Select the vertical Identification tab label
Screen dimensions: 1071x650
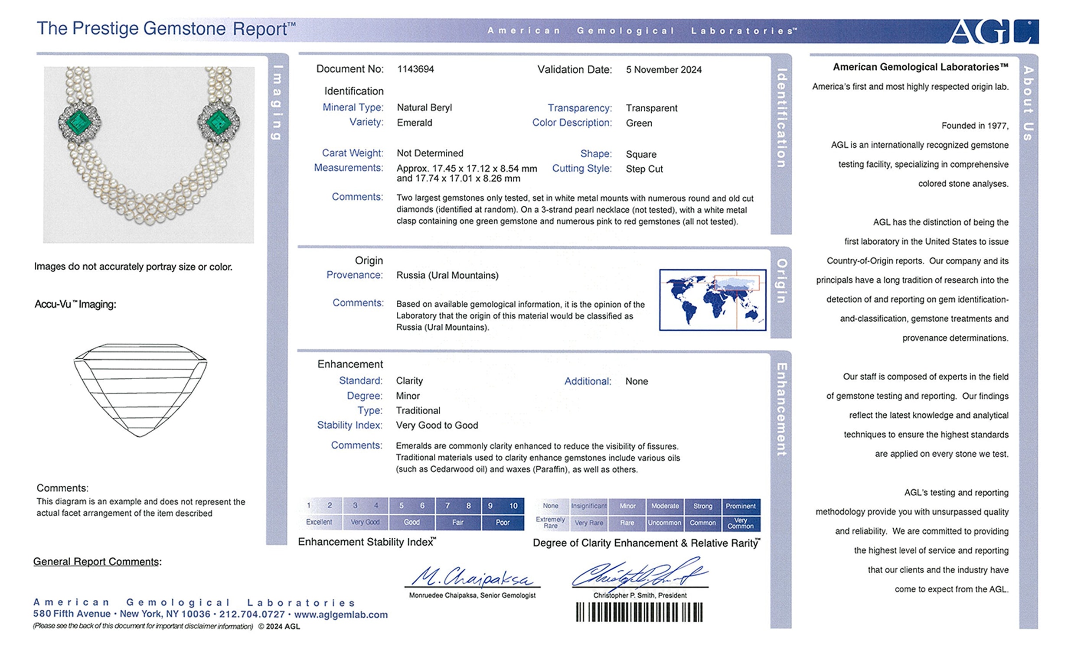click(x=781, y=118)
